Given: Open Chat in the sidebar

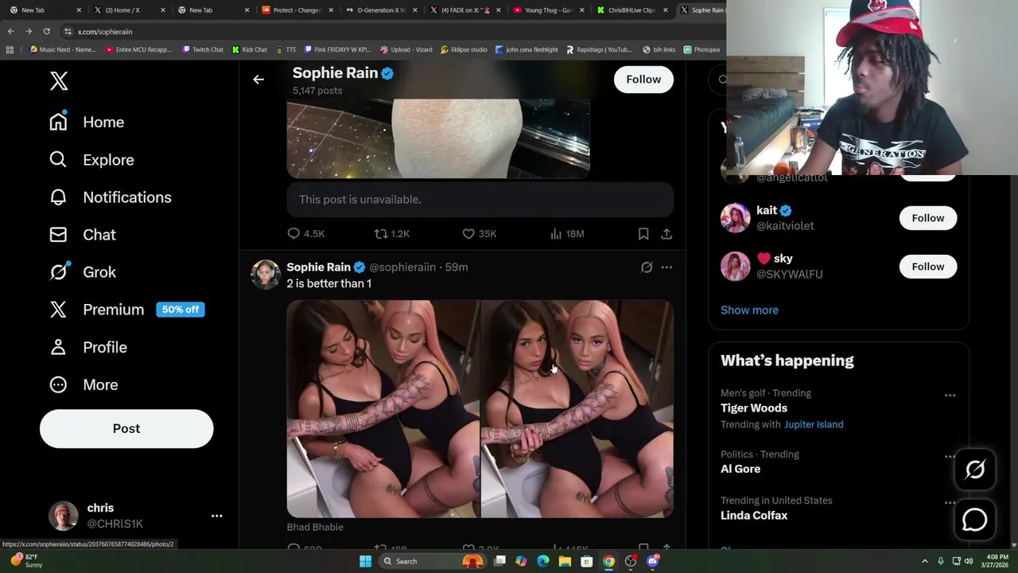Looking at the screenshot, I should point(82,235).
